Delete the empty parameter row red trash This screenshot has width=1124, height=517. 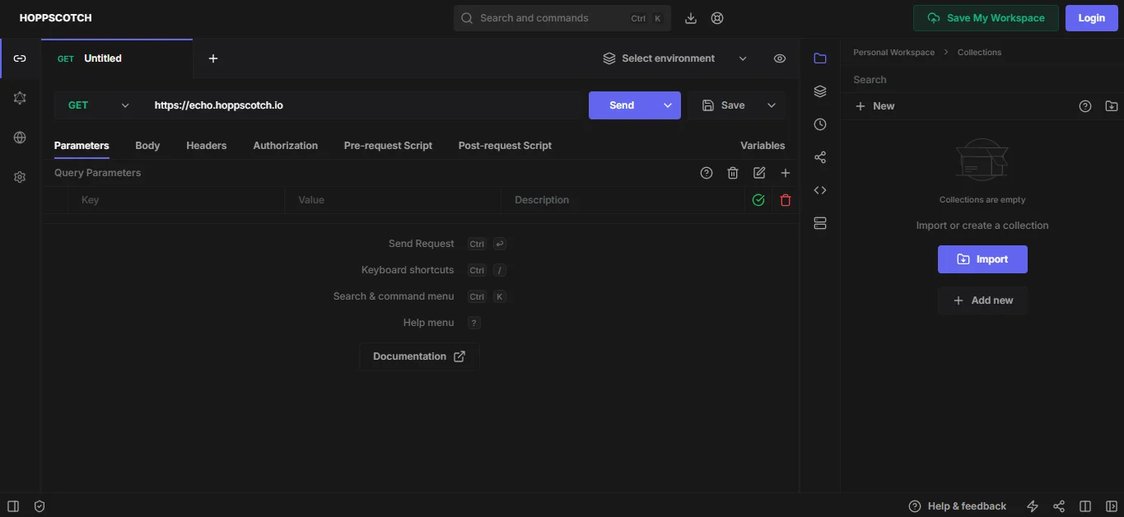786,200
